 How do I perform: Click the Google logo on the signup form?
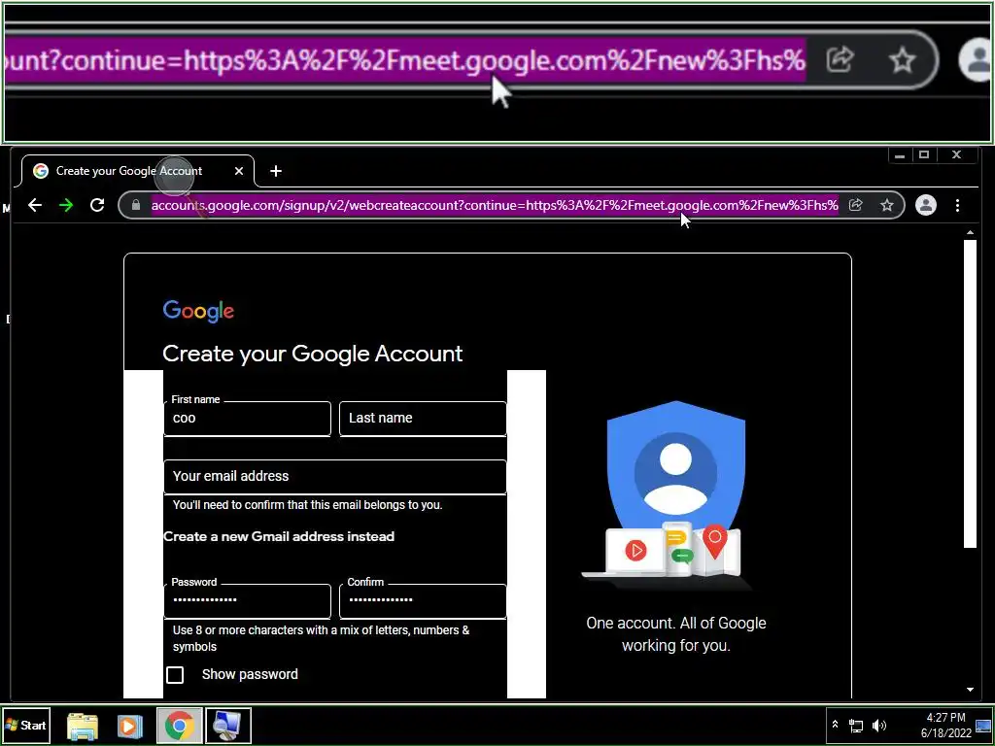[x=198, y=311]
